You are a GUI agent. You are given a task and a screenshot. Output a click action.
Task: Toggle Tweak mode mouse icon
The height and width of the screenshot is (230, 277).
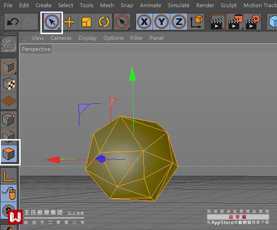[x=8, y=193]
